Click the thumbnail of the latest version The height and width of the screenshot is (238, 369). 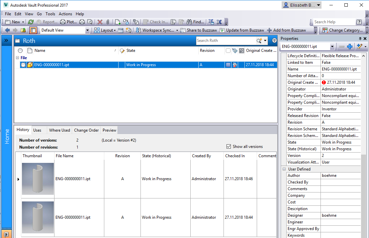coord(38,178)
